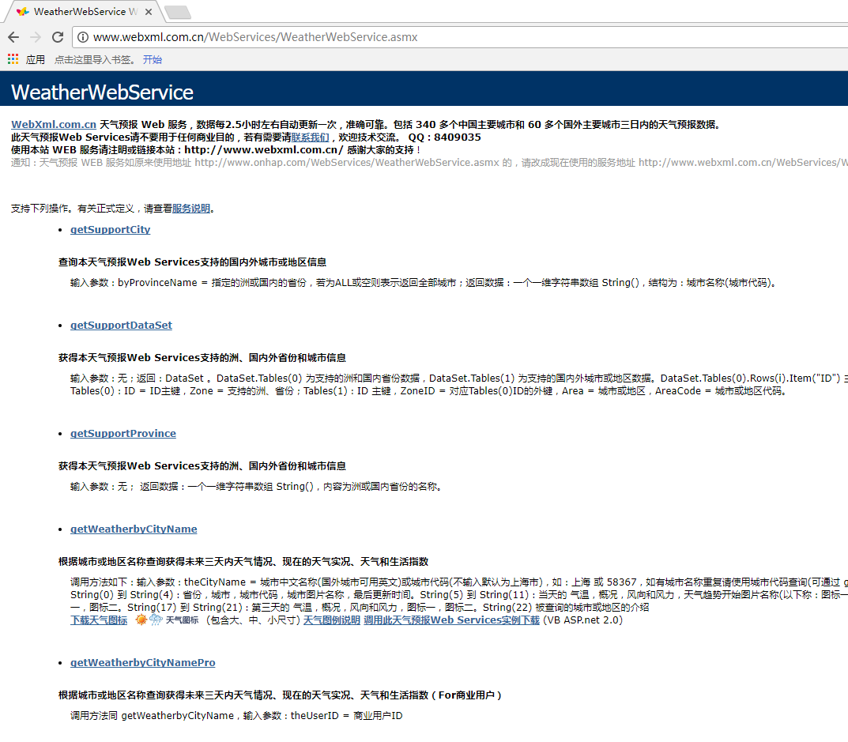Click text 输入参数：byProvinceName description line

tap(424, 283)
